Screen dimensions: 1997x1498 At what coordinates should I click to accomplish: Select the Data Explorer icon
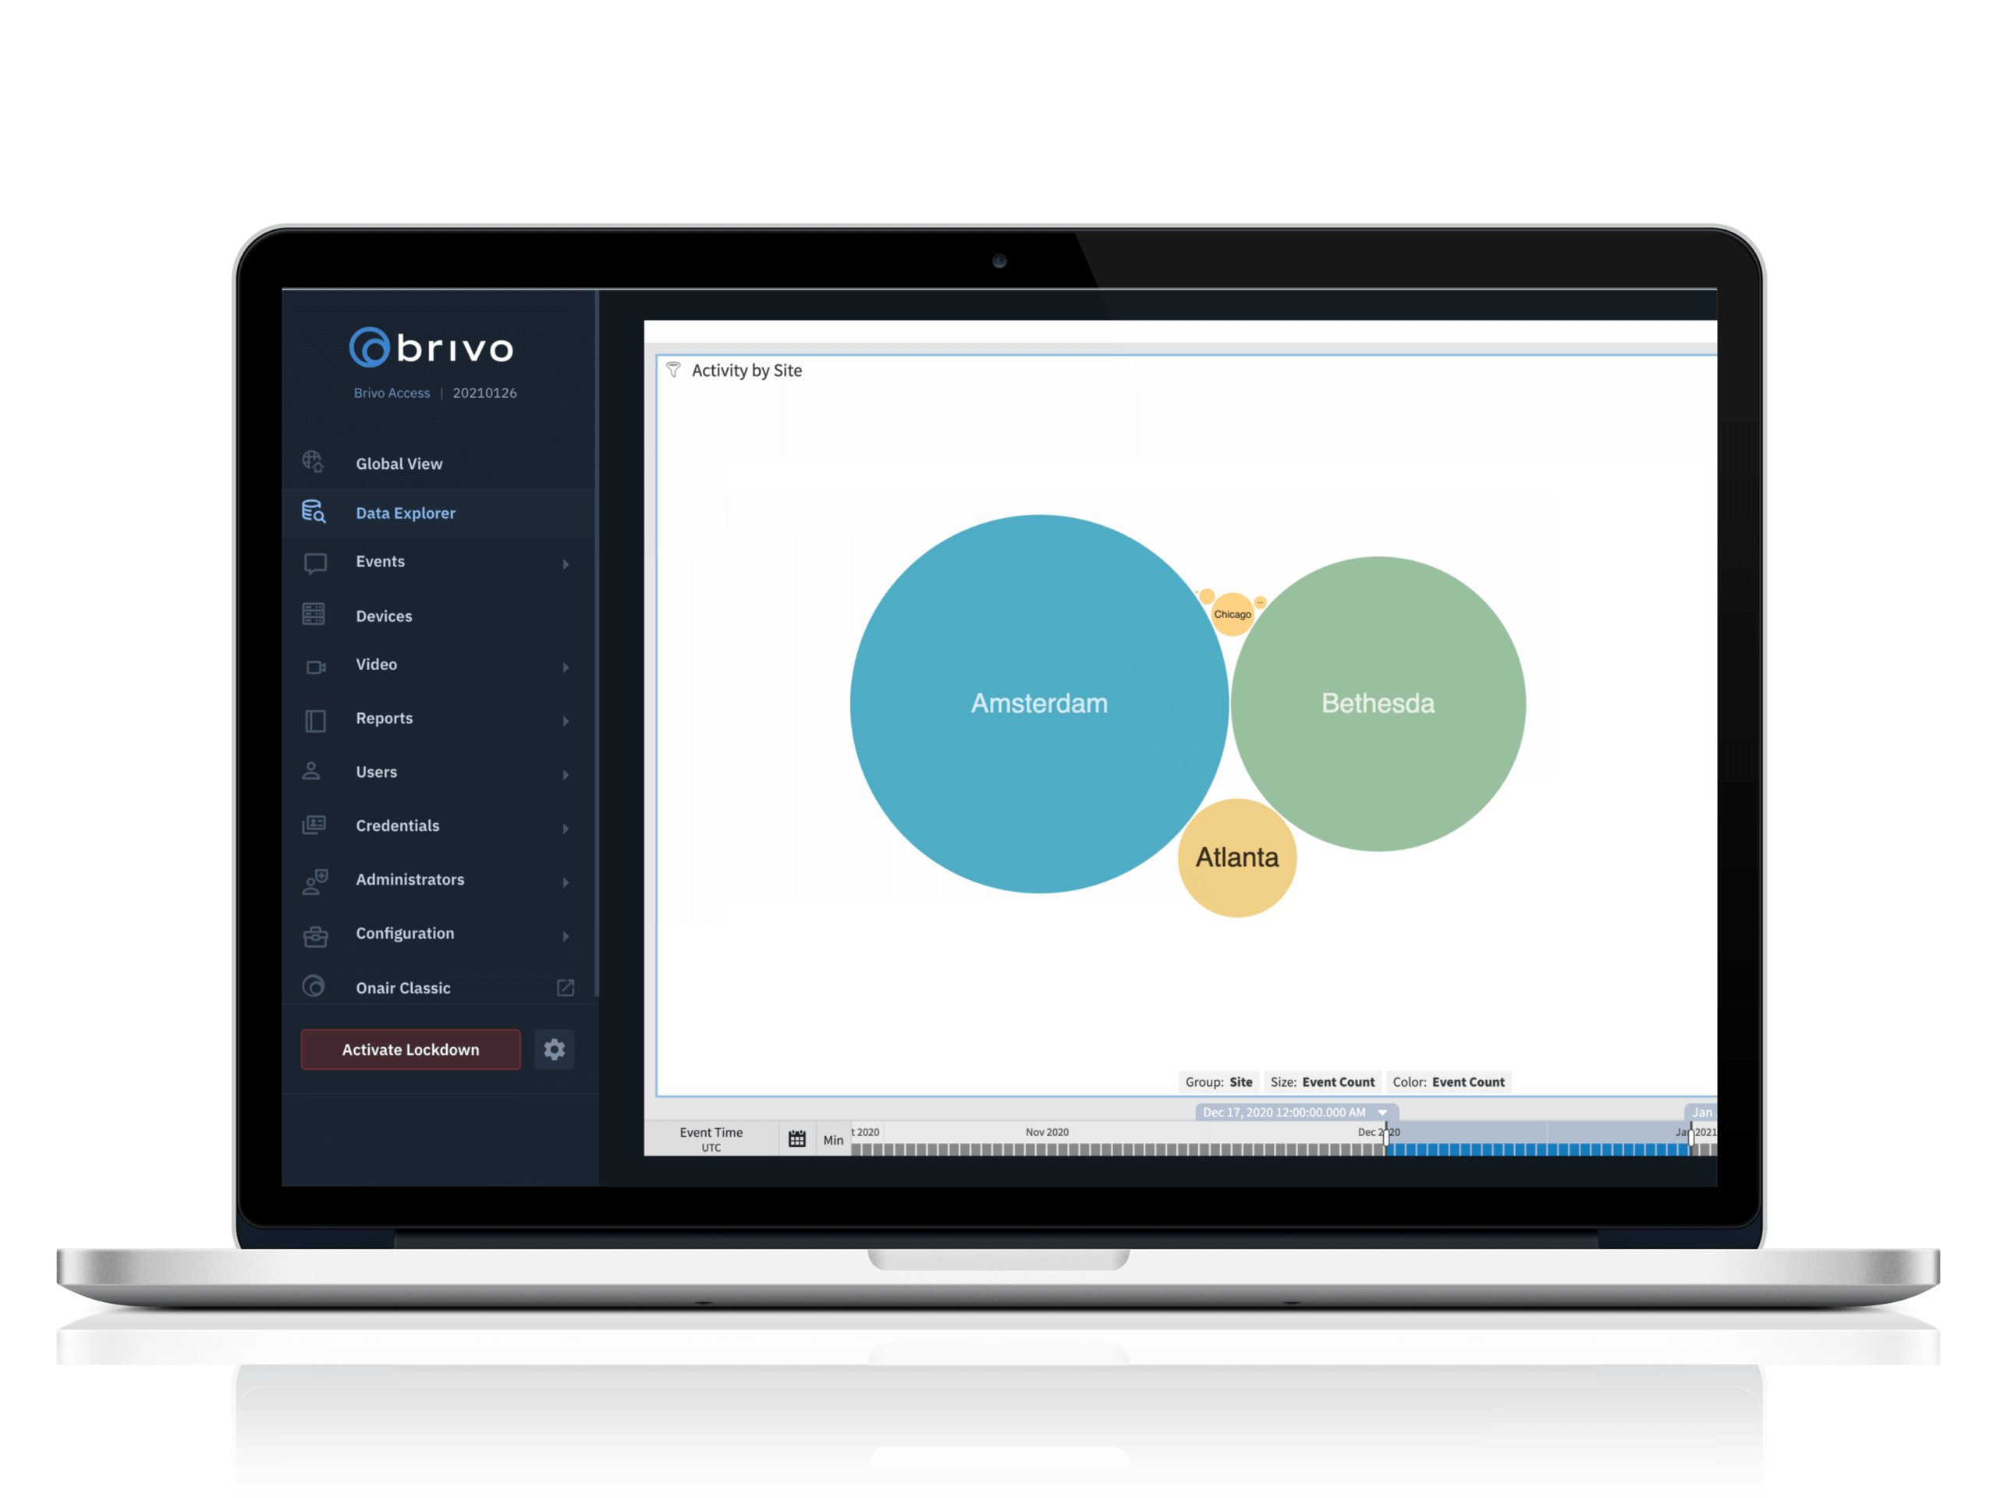click(313, 513)
